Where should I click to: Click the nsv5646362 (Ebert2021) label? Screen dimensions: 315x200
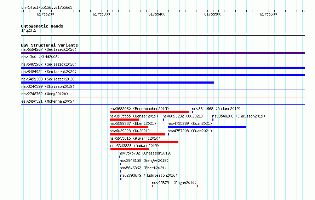pos(143,168)
